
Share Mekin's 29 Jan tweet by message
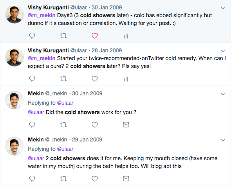pyautogui.click(x=126, y=179)
